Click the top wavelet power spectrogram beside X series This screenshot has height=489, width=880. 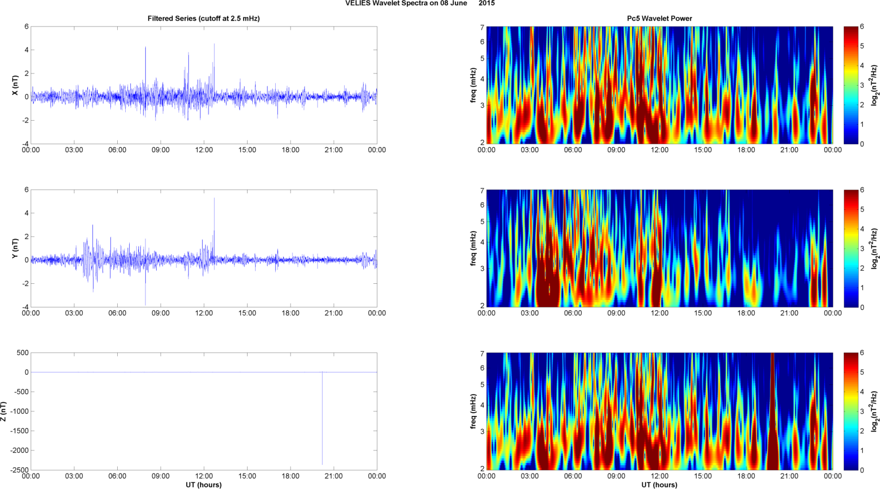coord(659,85)
